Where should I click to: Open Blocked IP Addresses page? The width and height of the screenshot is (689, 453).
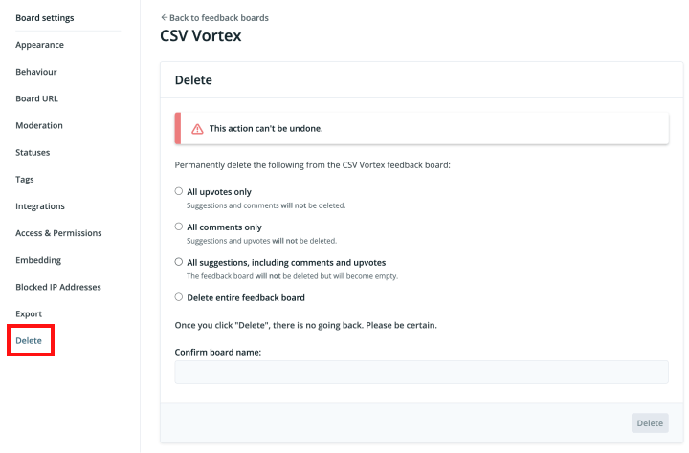[58, 287]
